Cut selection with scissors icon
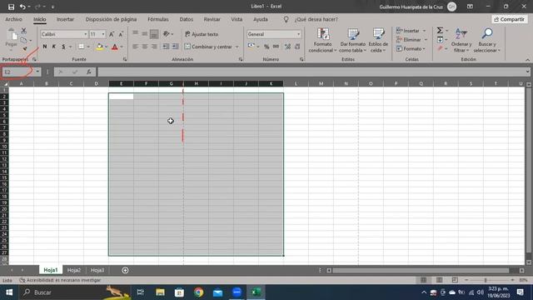The height and width of the screenshot is (300, 533). click(24, 31)
